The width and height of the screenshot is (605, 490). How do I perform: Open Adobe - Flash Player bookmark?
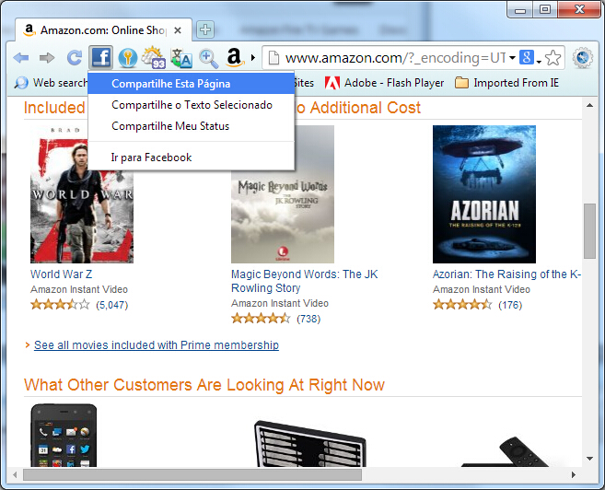click(384, 83)
